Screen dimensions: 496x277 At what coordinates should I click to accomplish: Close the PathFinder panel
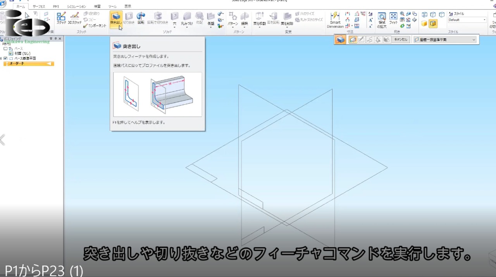point(60,39)
